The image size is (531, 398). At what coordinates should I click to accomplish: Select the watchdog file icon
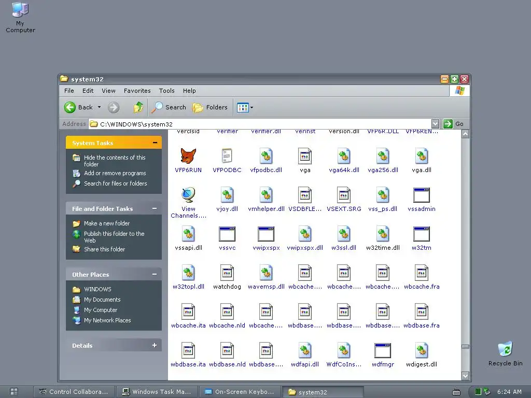pos(227,273)
